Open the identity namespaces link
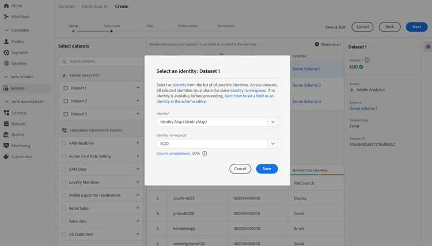The width and height of the screenshot is (432, 246). 248,90
